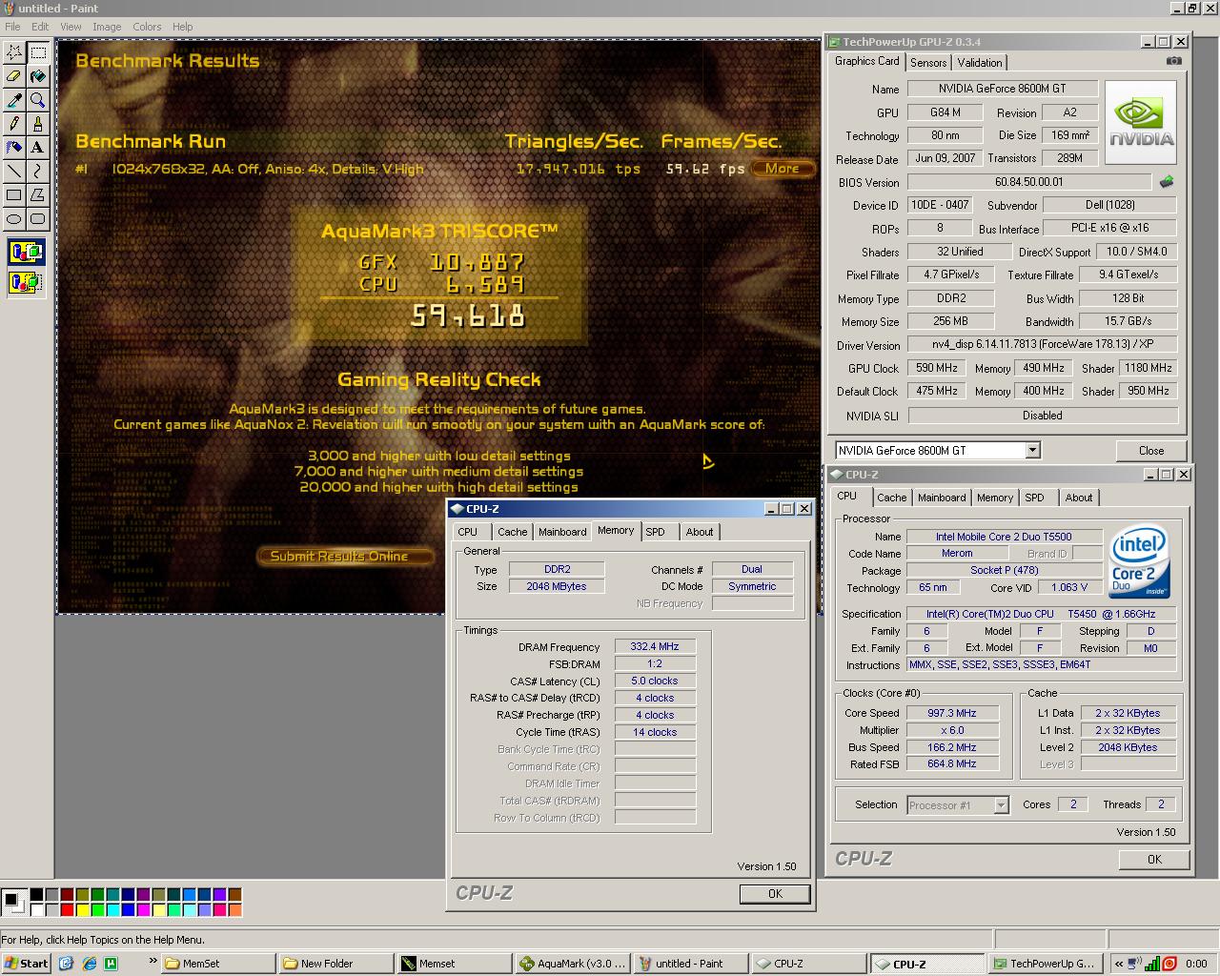This screenshot has height=976, width=1220.
Task: Switch to the Memset taskbar button
Action: (x=455, y=964)
